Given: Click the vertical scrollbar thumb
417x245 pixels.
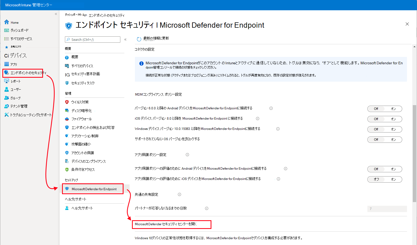Looking at the screenshot, I should click(414, 154).
